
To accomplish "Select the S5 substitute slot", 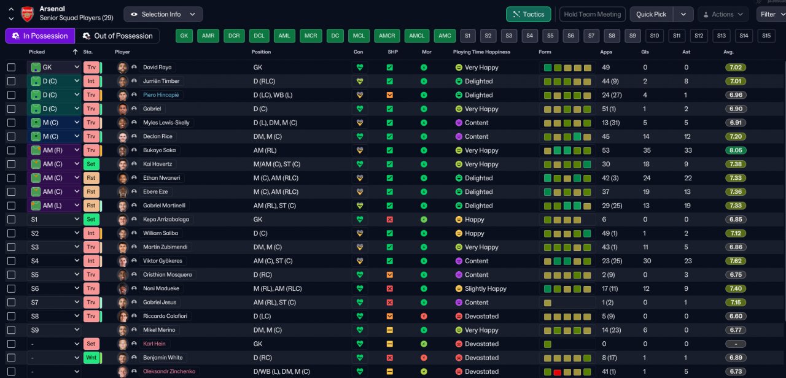I will click(x=550, y=36).
